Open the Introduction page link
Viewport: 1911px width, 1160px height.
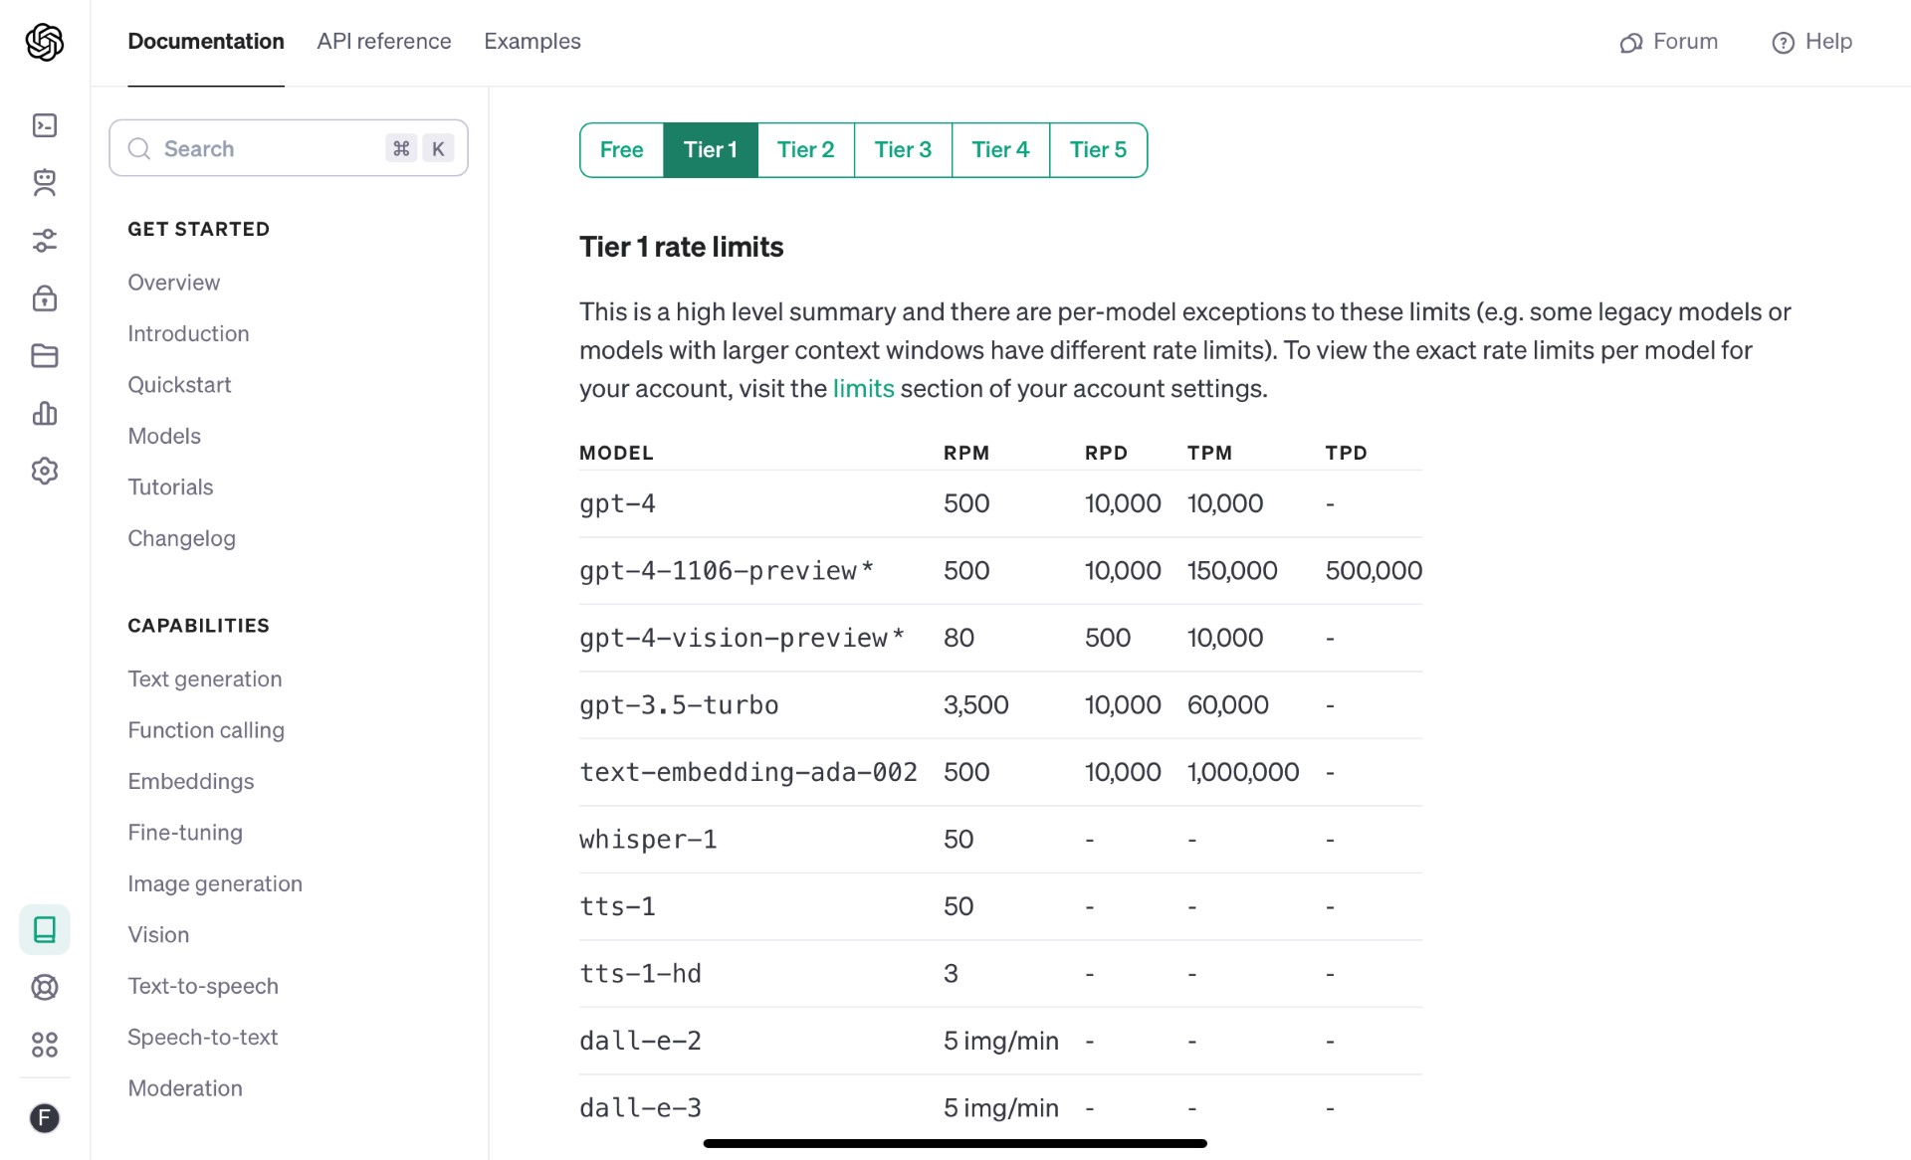point(188,333)
